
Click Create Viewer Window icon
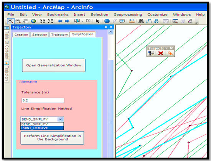[175, 21]
